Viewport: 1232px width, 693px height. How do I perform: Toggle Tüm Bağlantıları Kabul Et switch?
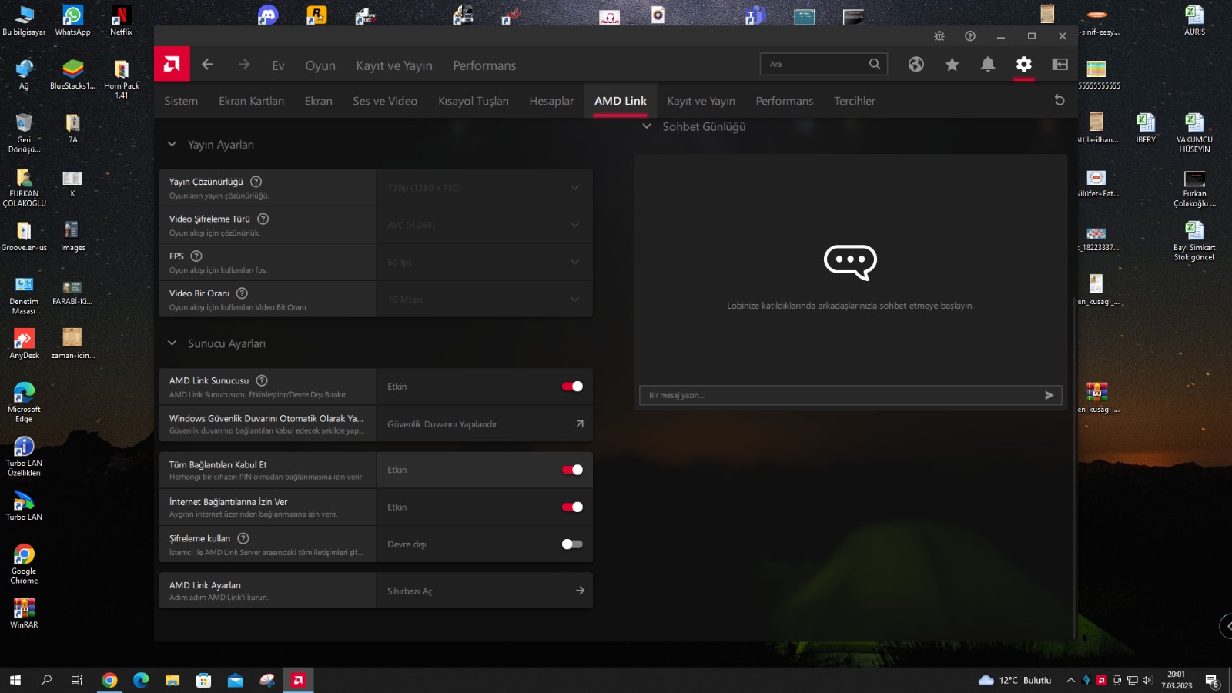(572, 470)
